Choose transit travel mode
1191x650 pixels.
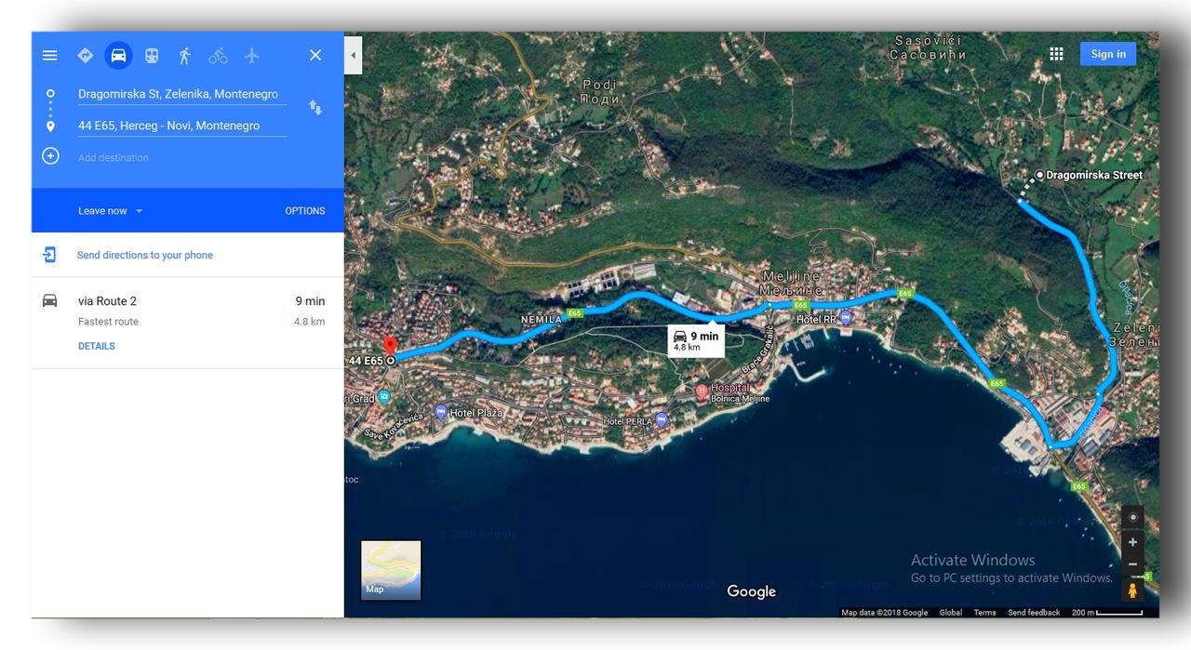152,56
